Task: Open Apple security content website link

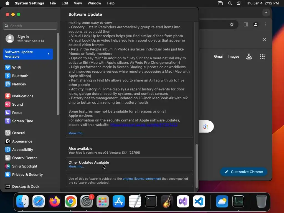Action: [144, 125]
